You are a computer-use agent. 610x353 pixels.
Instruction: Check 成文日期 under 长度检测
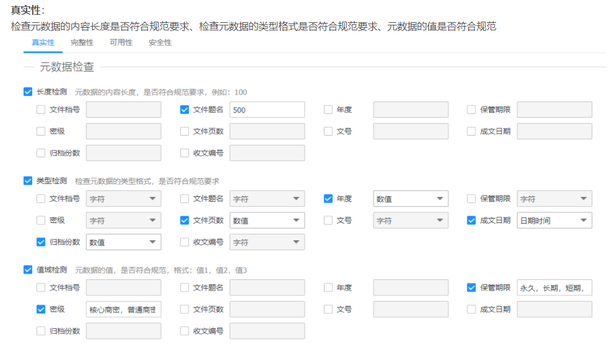tap(471, 131)
